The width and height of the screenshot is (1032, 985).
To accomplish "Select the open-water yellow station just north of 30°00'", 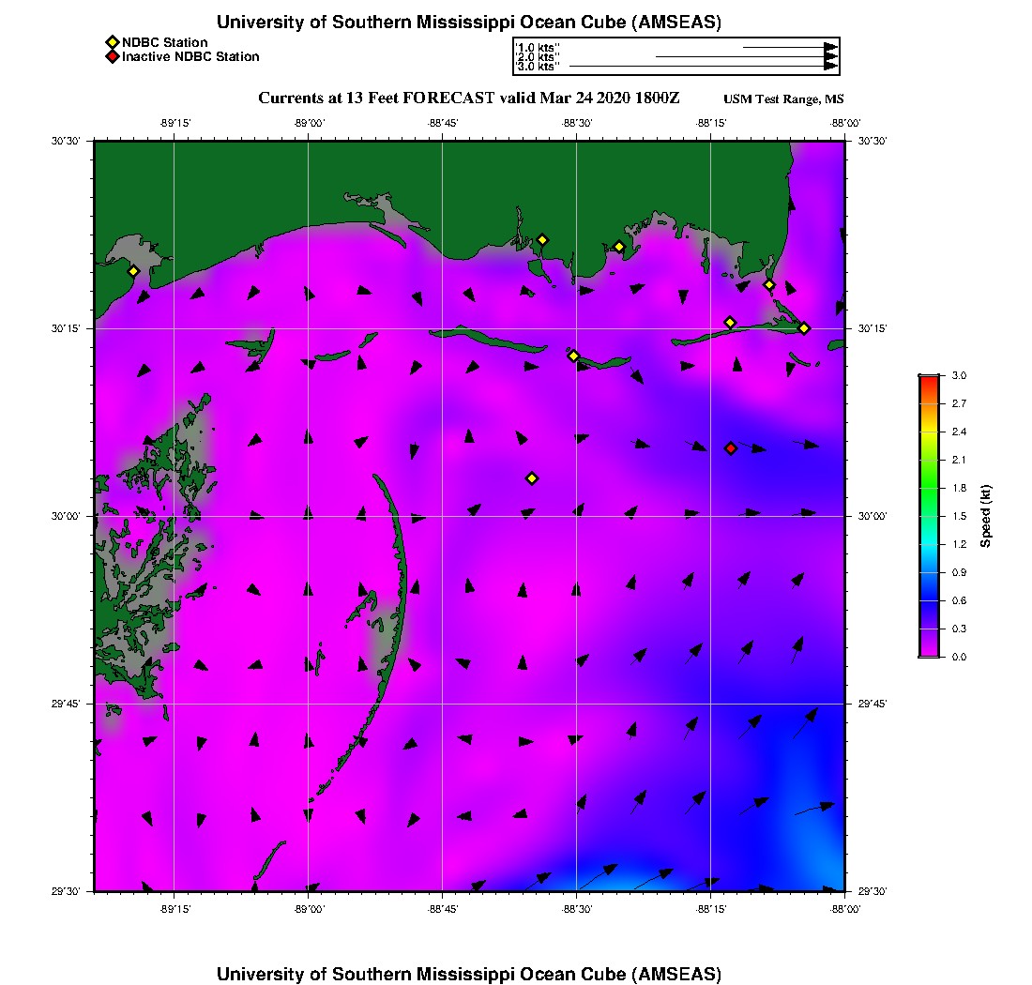I will 532,478.
